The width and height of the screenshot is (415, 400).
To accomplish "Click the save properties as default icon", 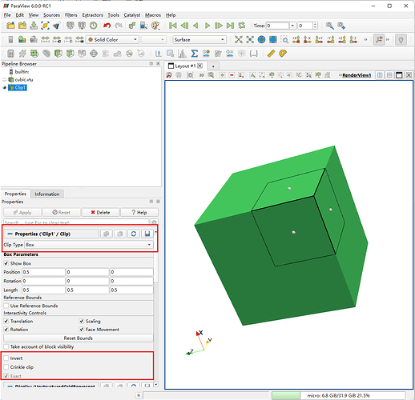I will [147, 234].
